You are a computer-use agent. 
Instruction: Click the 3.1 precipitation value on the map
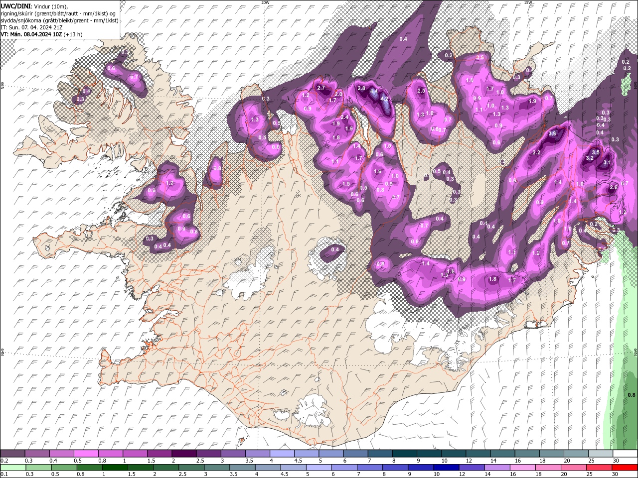coord(607,162)
